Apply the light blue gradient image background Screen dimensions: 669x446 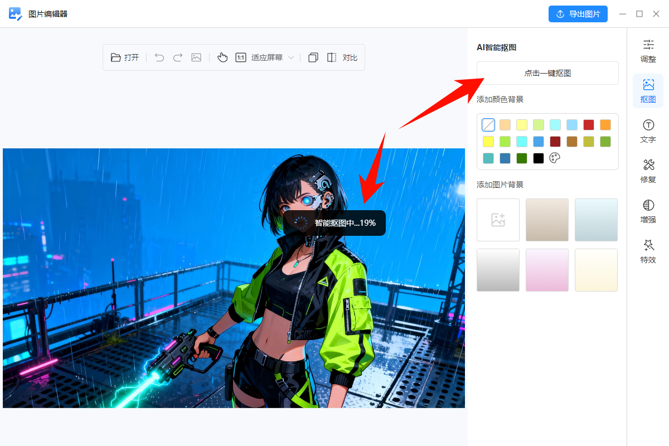[597, 220]
